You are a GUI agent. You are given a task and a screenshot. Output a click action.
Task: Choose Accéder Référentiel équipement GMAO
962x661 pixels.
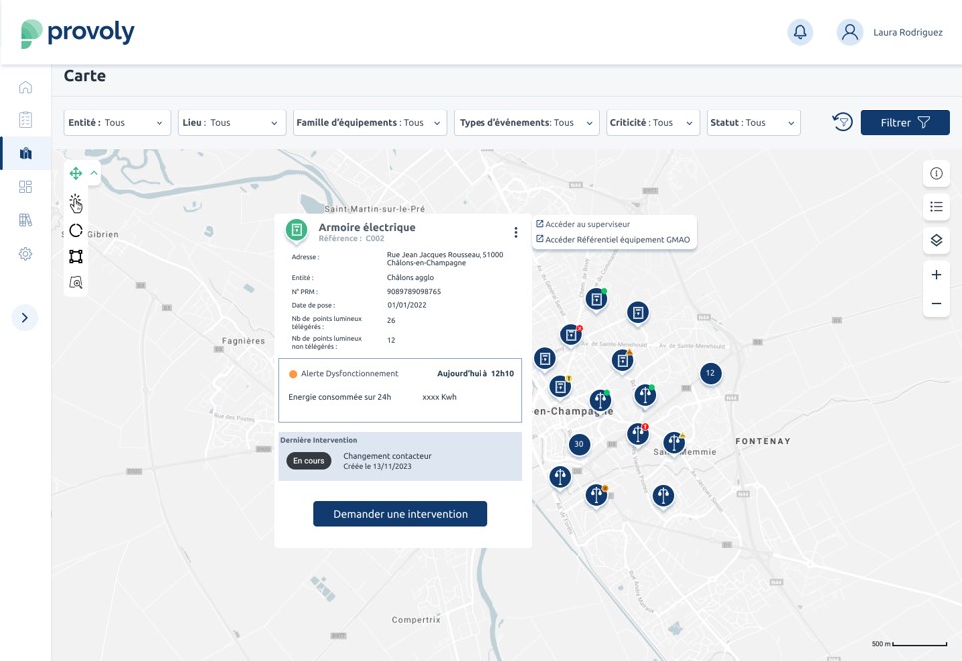(613, 240)
